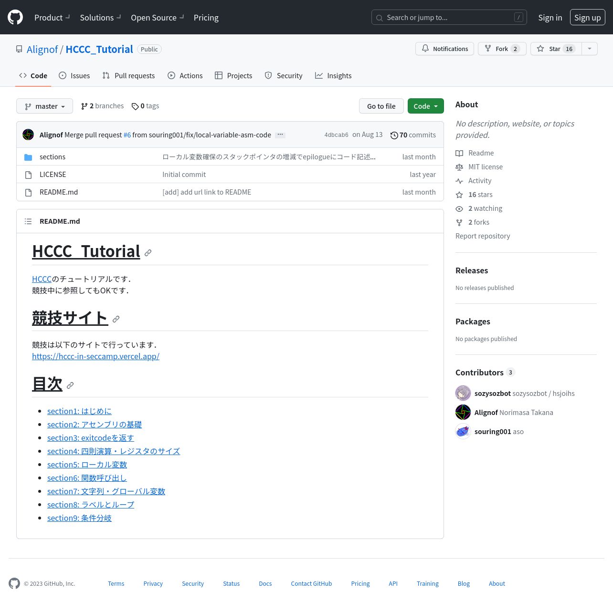The height and width of the screenshot is (612, 613).
Task: Open Terms link in footer
Action: point(116,584)
